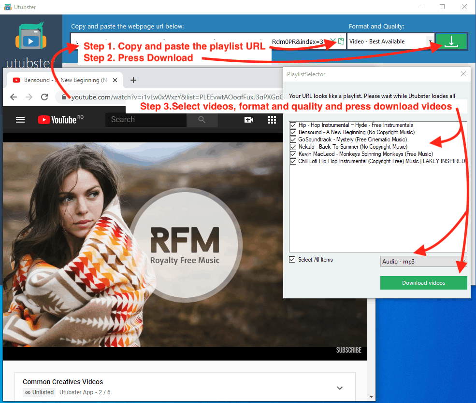This screenshot has width=476, height=403.
Task: Click the browser scrollbar down arrow
Action: point(371,397)
